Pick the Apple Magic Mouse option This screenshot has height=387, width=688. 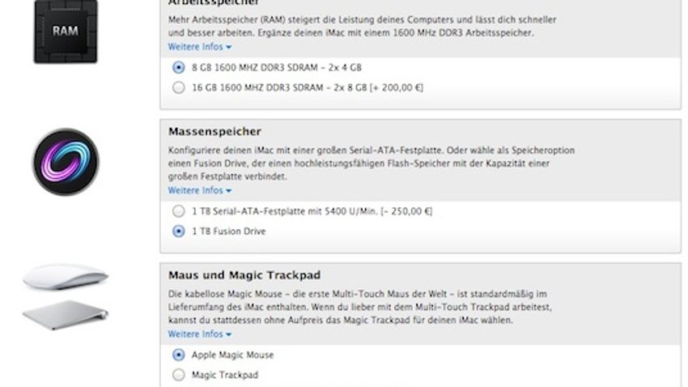coord(179,355)
